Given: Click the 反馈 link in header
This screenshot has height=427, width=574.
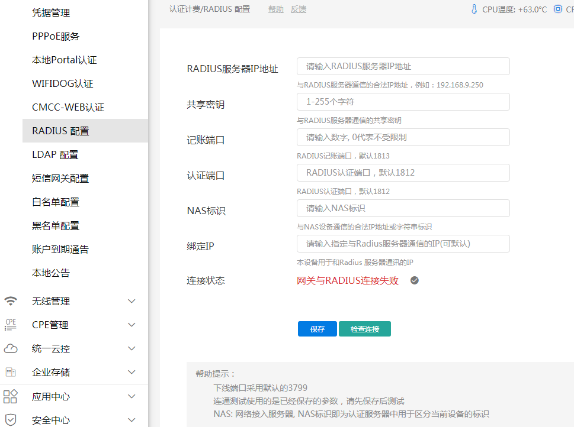Looking at the screenshot, I should click(299, 9).
